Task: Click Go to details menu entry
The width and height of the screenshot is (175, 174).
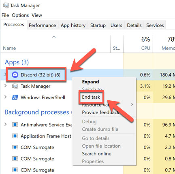Action: tap(96, 138)
